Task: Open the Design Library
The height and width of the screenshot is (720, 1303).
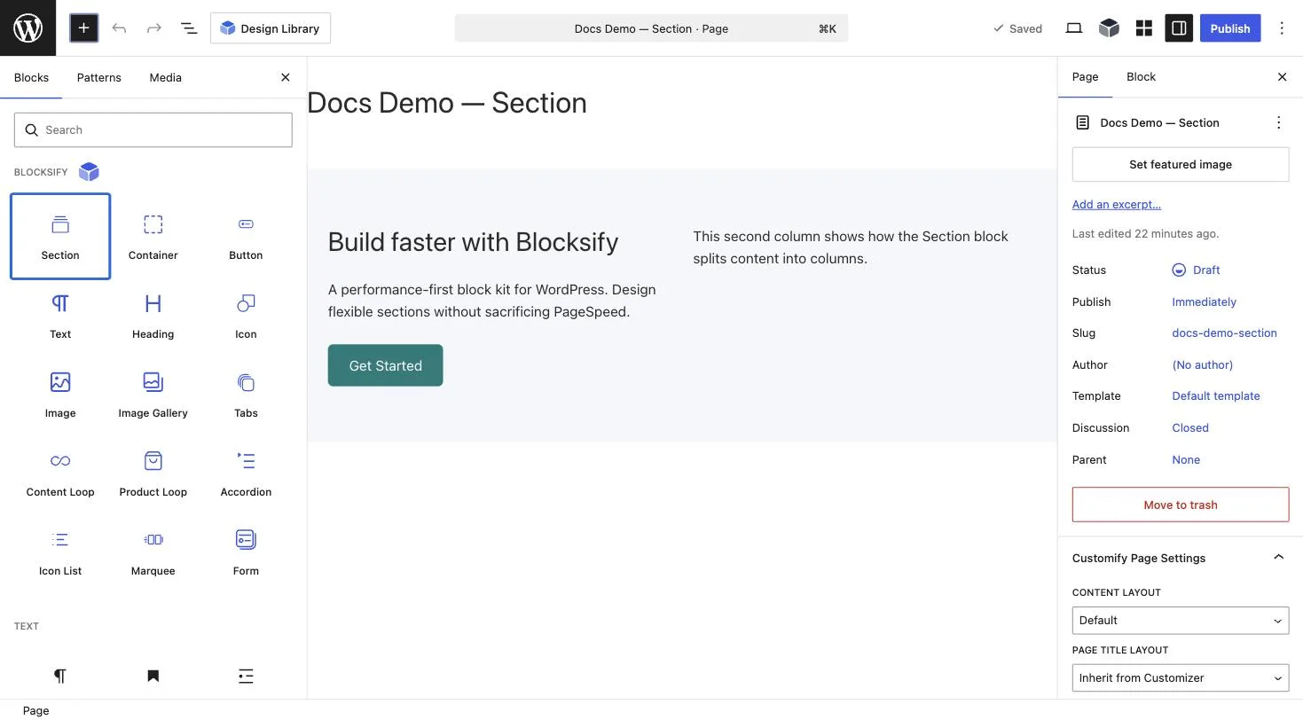Action: 271,28
